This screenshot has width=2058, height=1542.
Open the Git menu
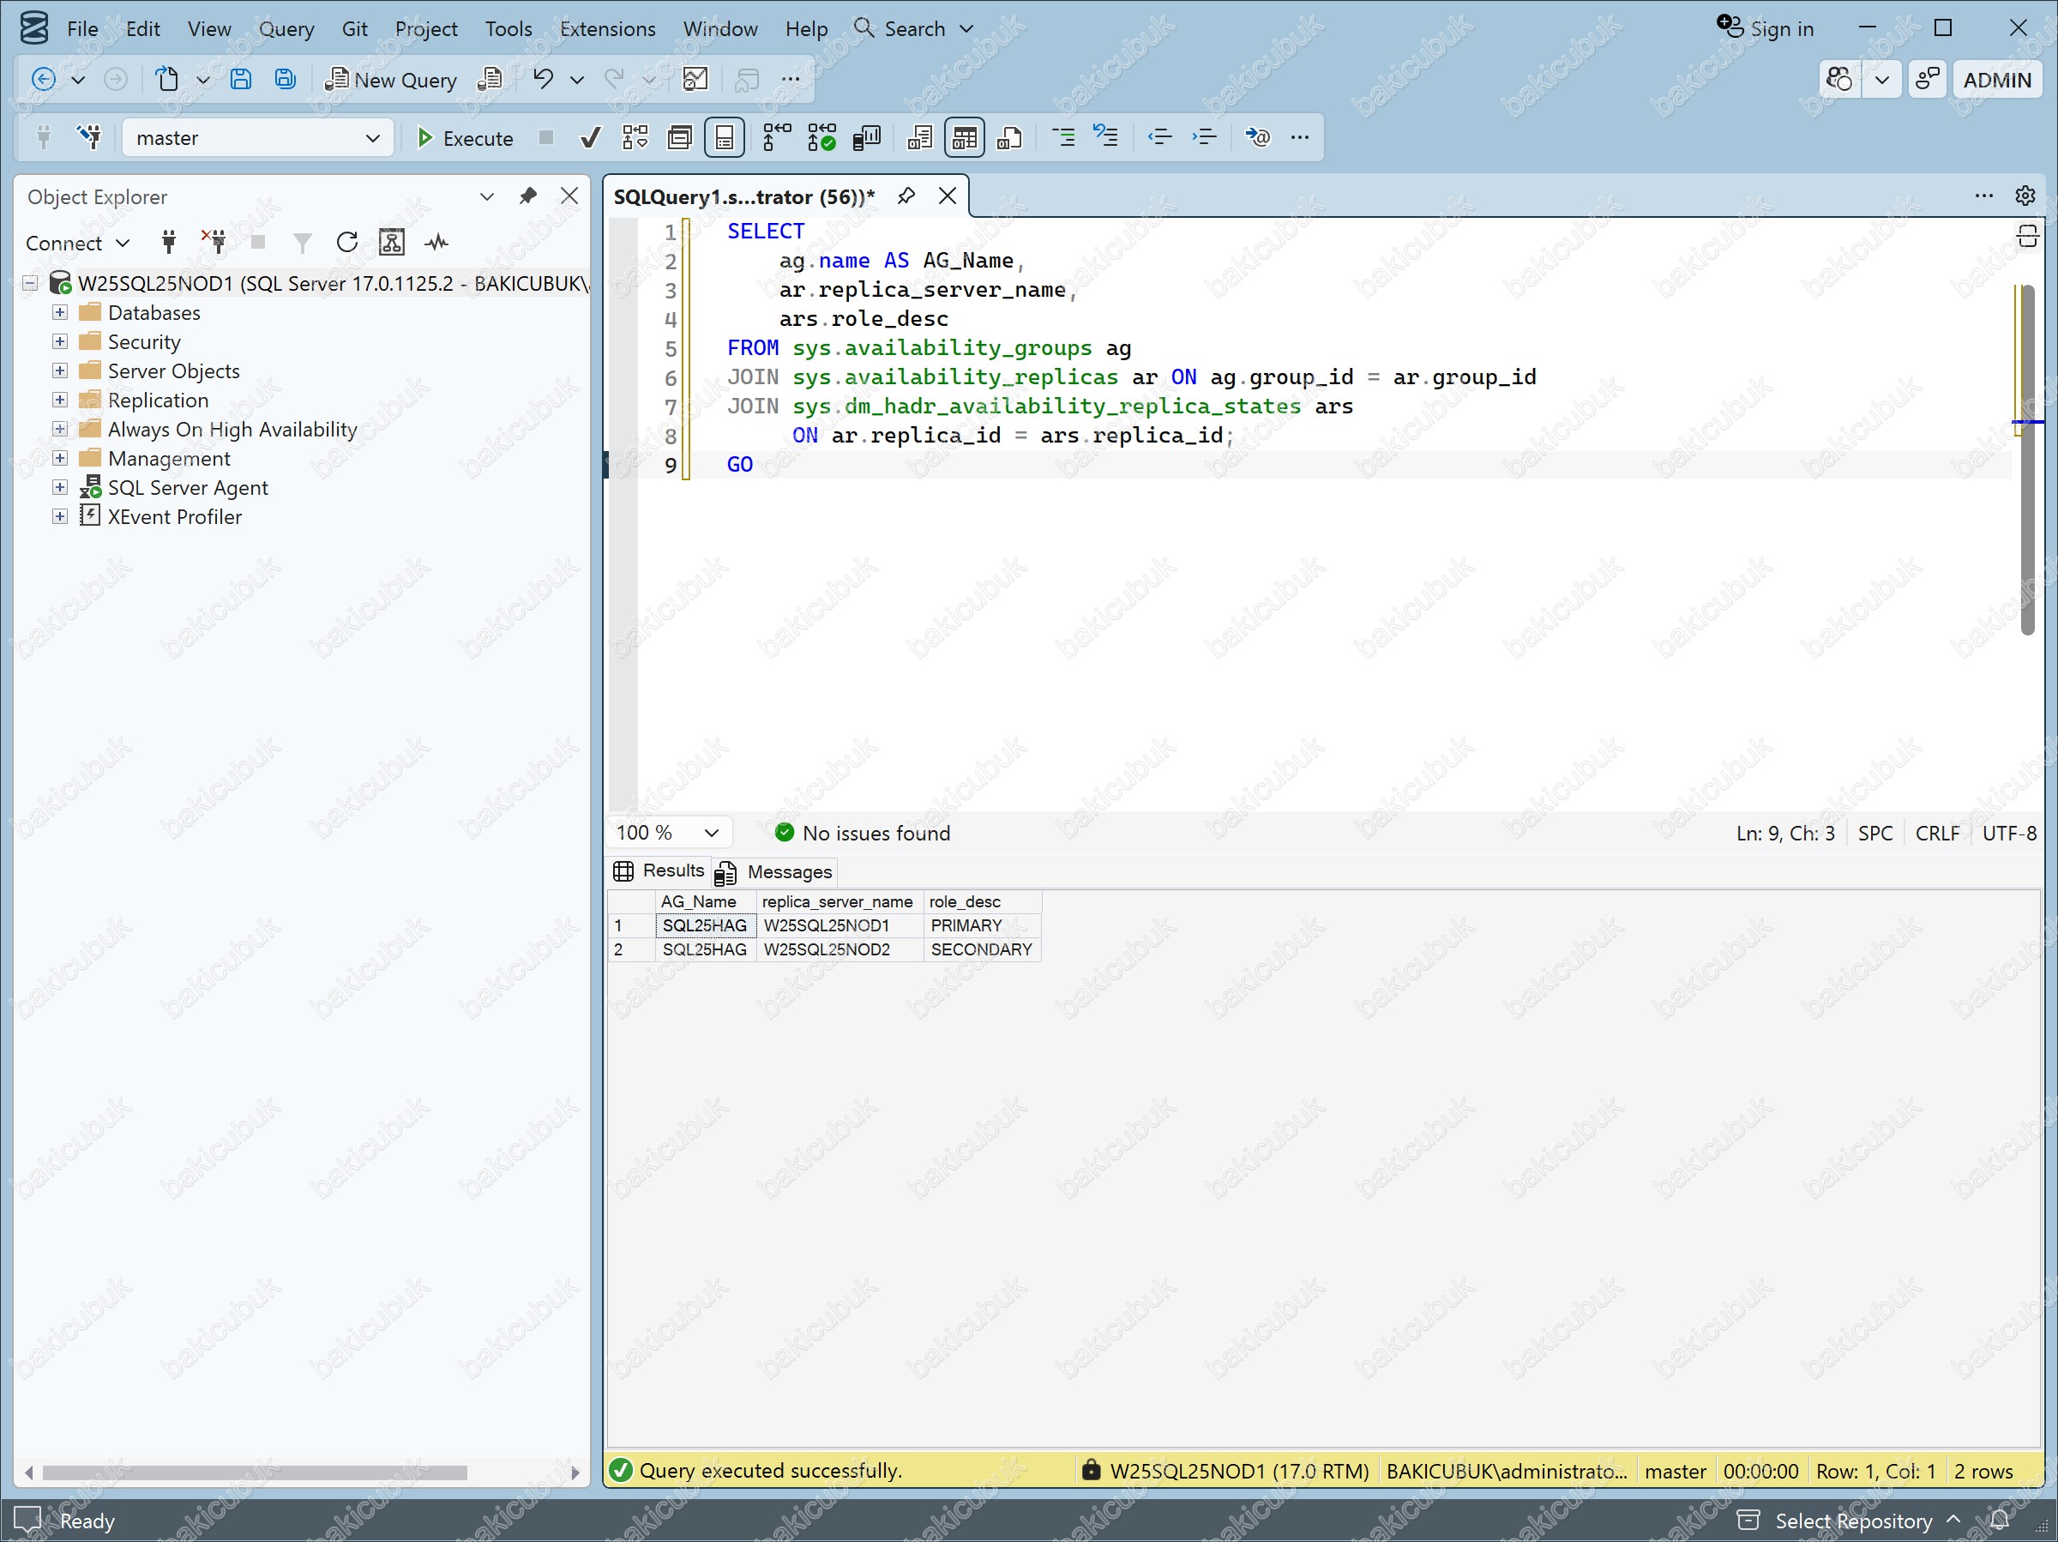pyautogui.click(x=354, y=29)
